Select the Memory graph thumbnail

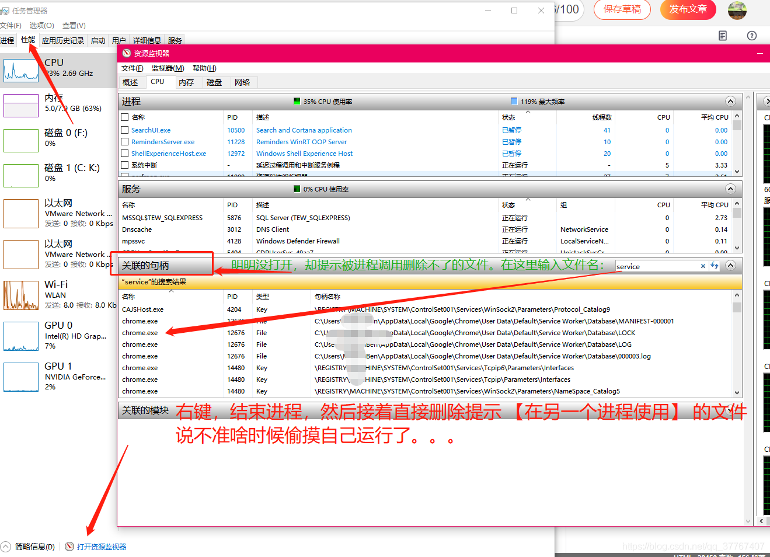click(x=21, y=106)
